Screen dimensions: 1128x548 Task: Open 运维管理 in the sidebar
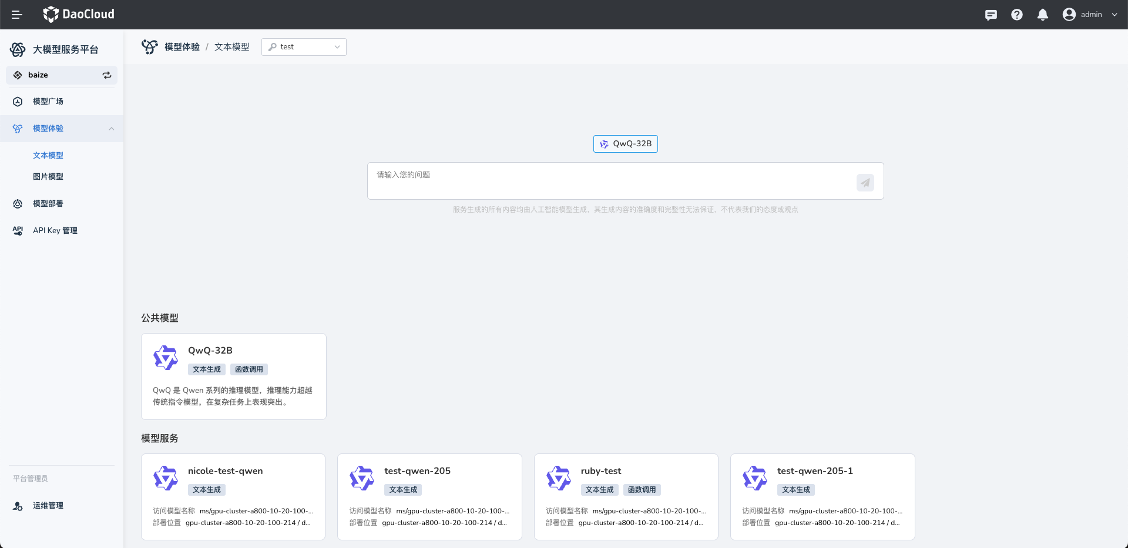click(x=48, y=506)
